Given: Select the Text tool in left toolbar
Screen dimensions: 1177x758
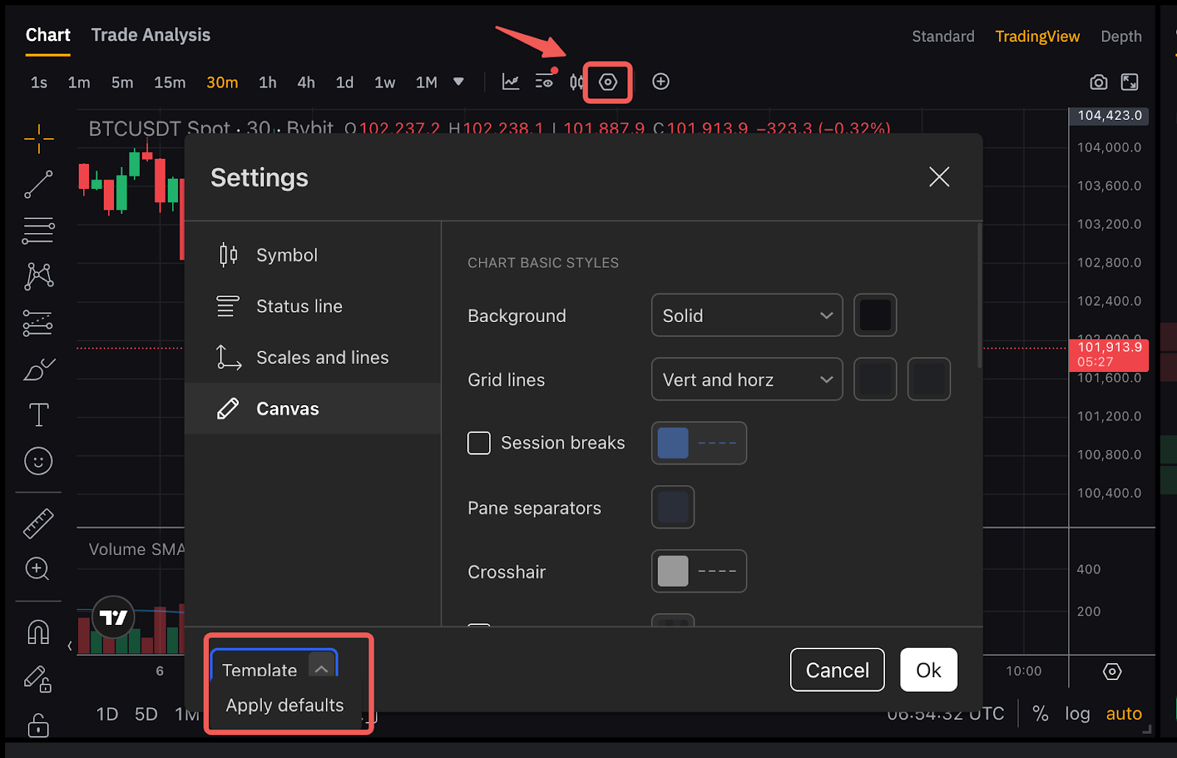Looking at the screenshot, I should [38, 415].
